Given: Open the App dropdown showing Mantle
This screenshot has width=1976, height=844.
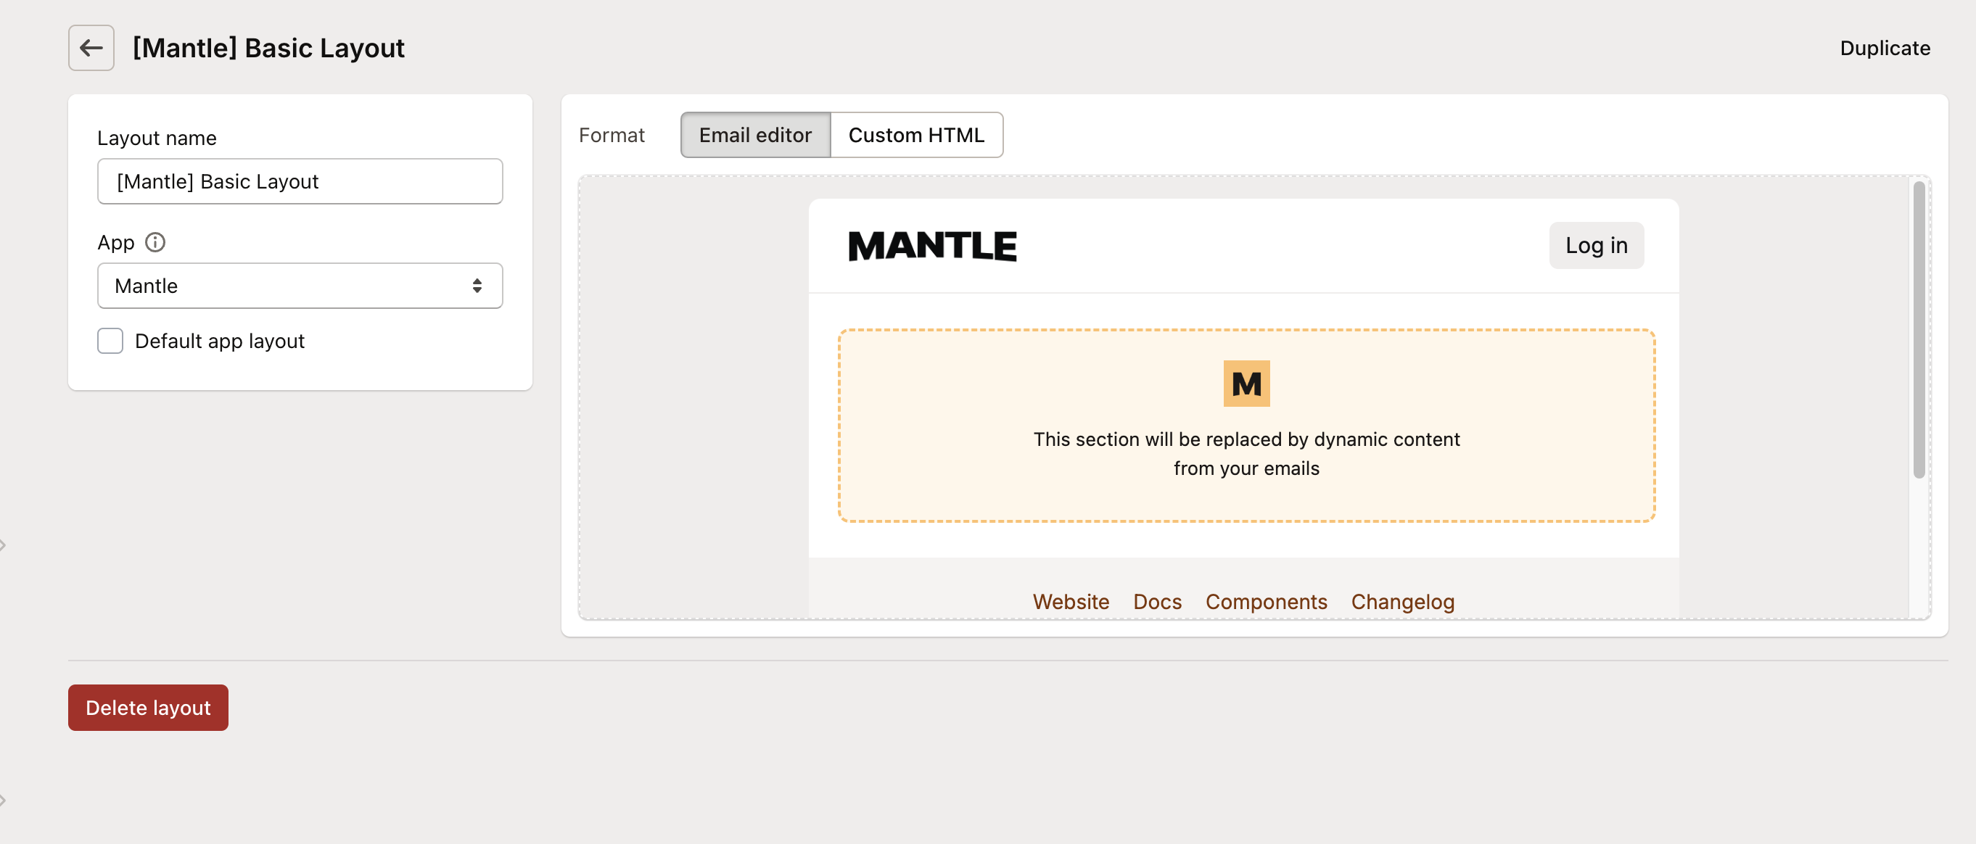Looking at the screenshot, I should (x=300, y=286).
